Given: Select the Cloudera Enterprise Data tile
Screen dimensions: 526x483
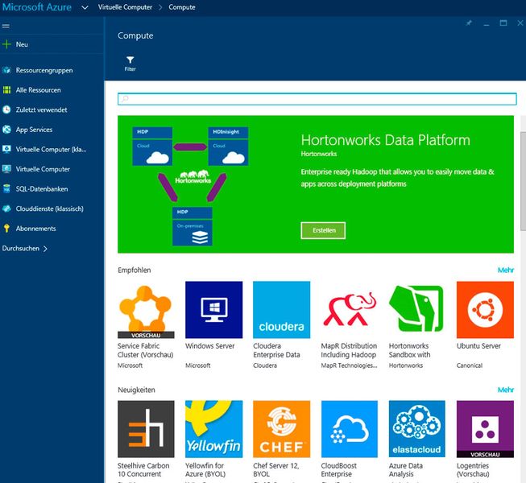Looking at the screenshot, I should (281, 310).
